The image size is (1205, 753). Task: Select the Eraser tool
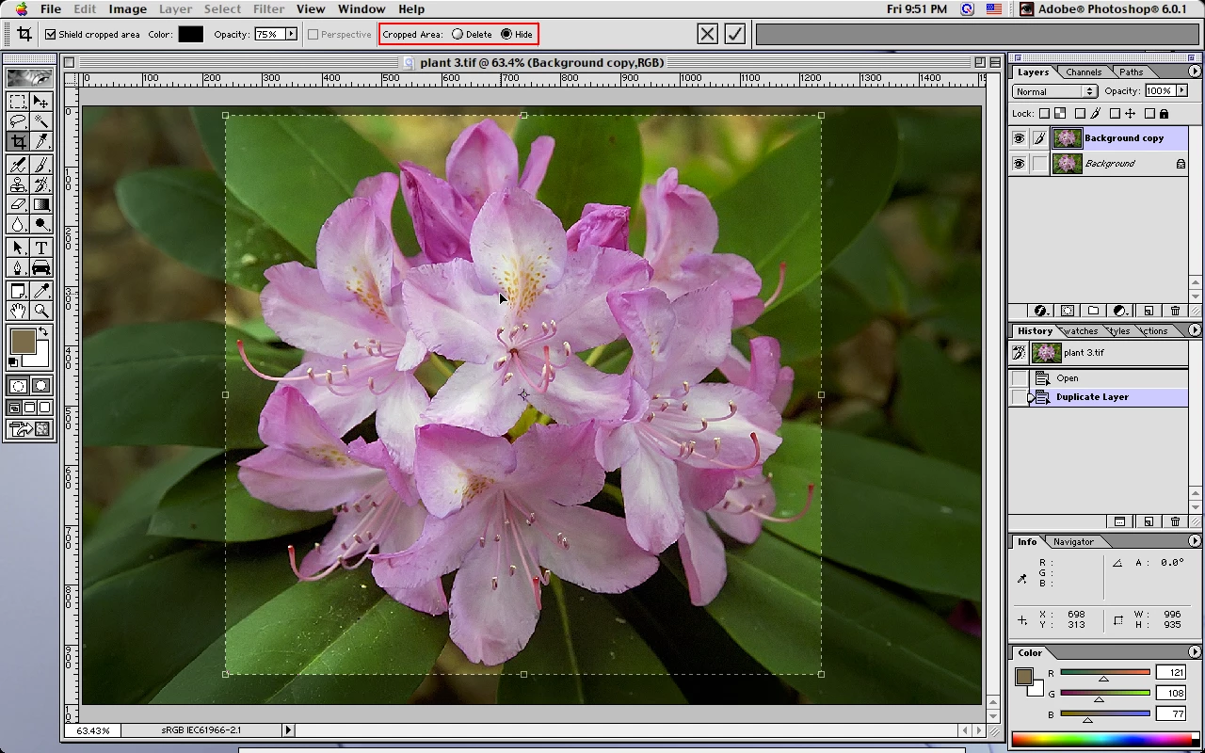18,204
